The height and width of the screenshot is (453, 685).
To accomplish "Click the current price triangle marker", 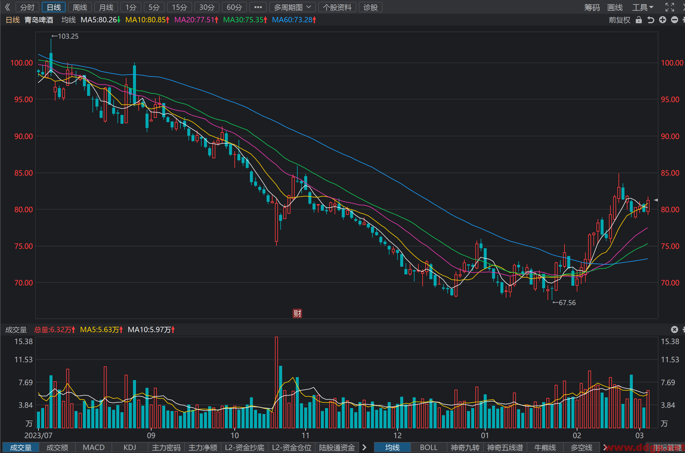I will point(656,200).
